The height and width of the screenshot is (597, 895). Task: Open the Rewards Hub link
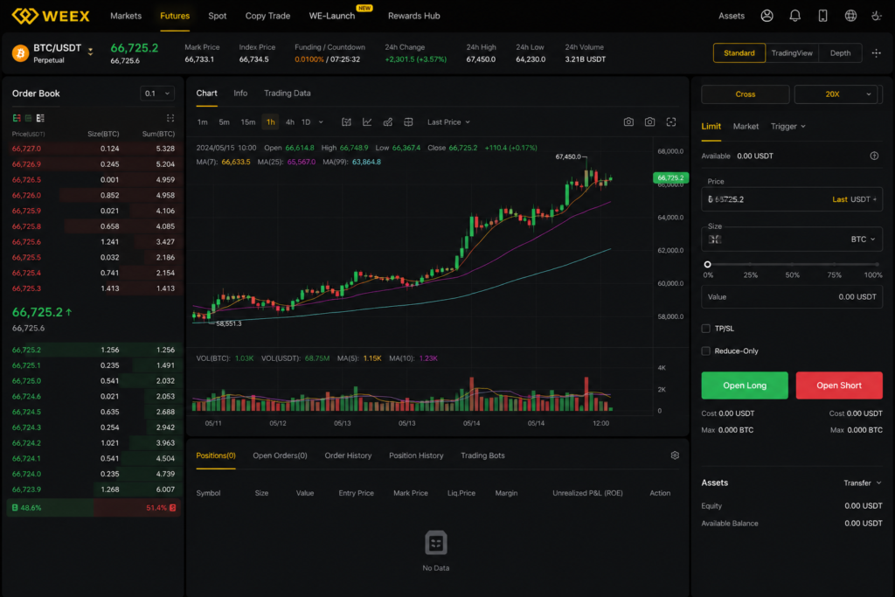[413, 16]
